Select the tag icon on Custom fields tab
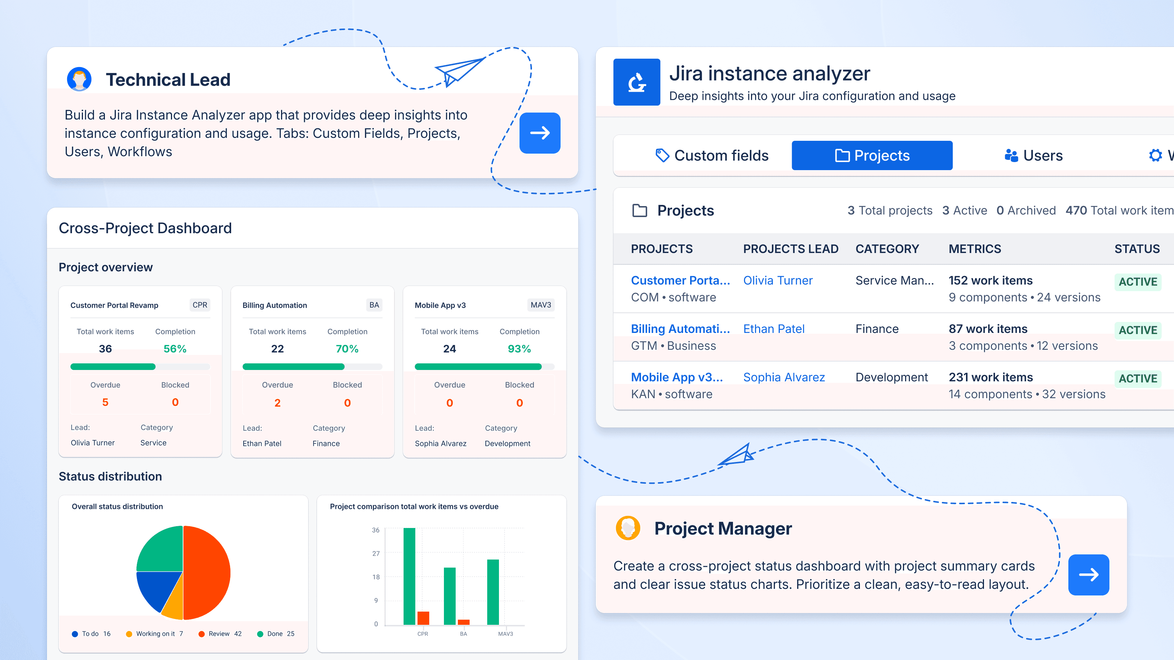The height and width of the screenshot is (660, 1174). coord(662,155)
